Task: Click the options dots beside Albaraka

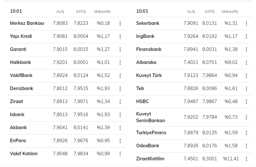Action: coord(246,63)
